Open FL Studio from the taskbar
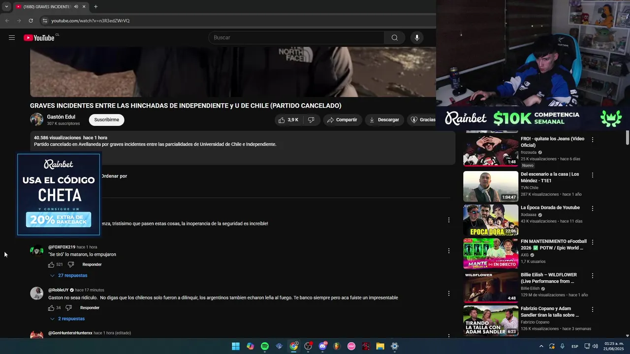 tap(337, 346)
